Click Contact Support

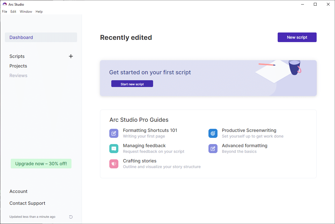click(x=27, y=203)
